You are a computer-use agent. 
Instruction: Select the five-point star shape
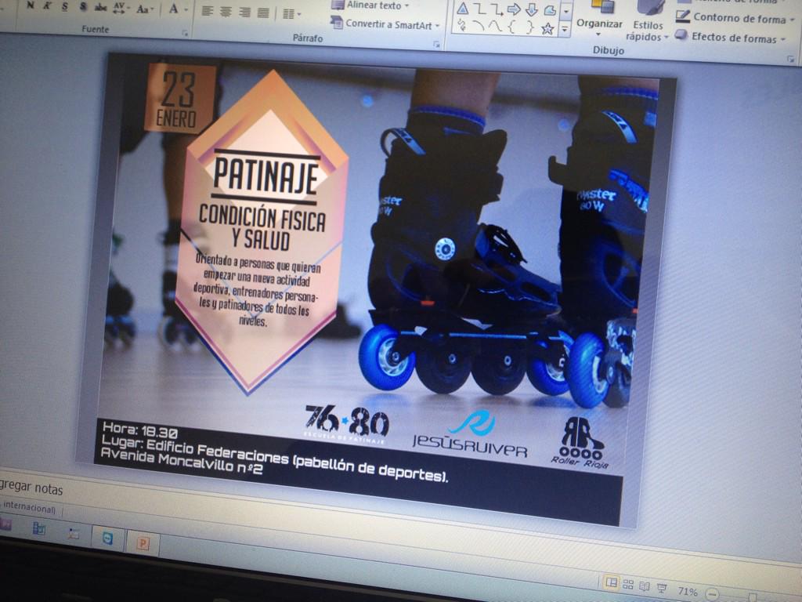coord(547,29)
